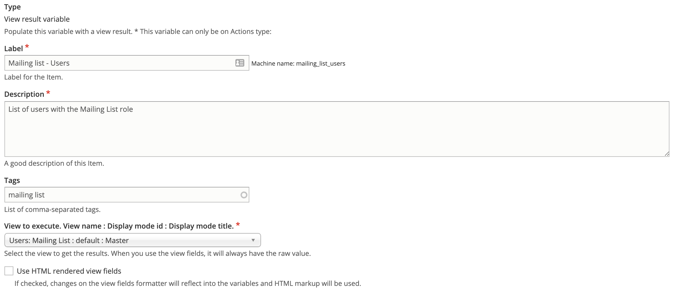Click inside the Description textarea
Viewport: 675px width, 297px height.
337,129
